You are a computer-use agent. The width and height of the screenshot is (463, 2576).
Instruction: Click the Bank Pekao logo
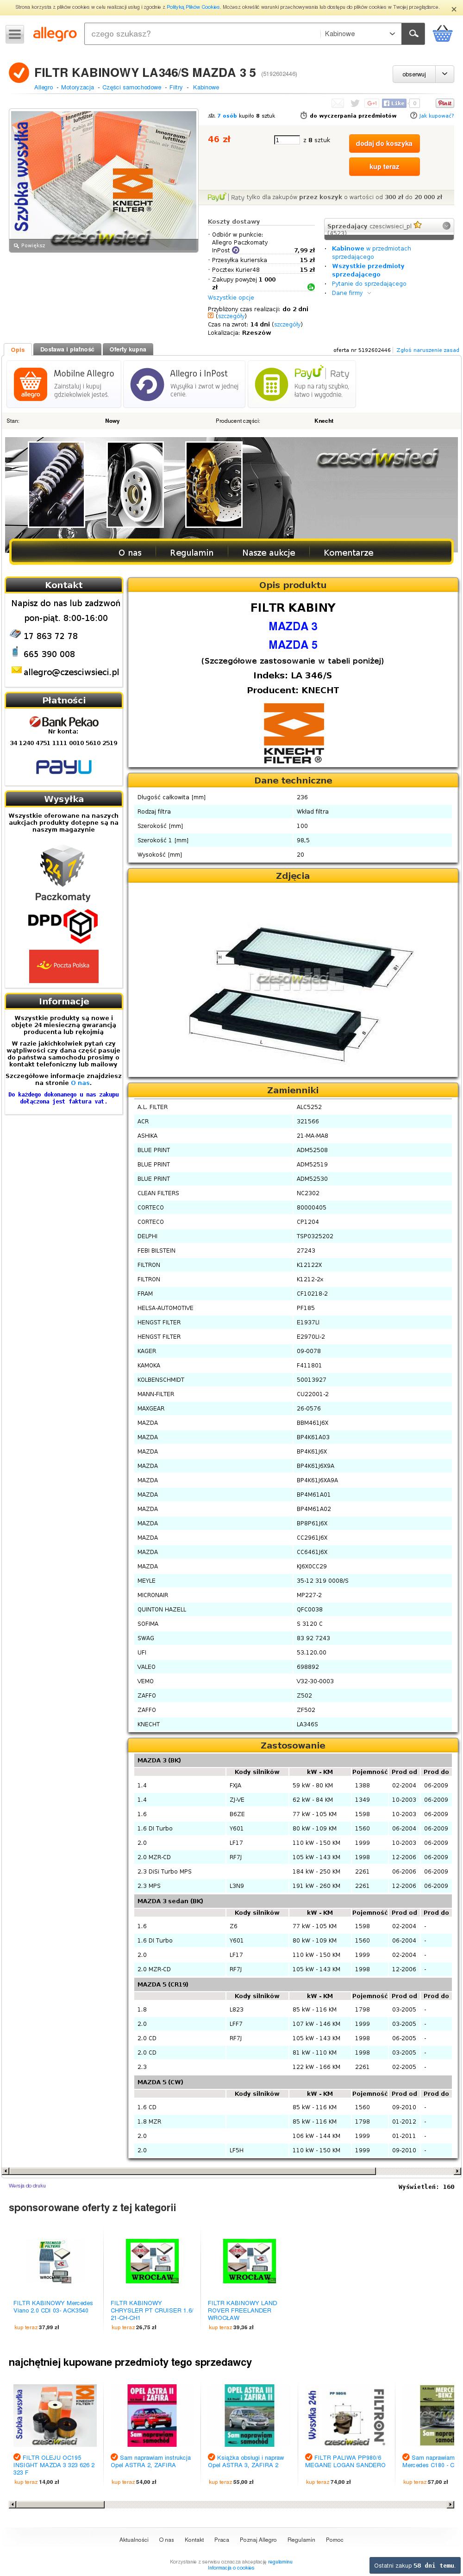tap(64, 721)
